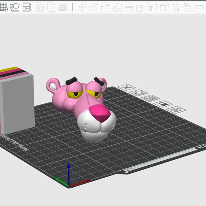Arrange all objects using the toolbar layout icon
Viewport: 206px width, 206px height.
coord(26,7)
